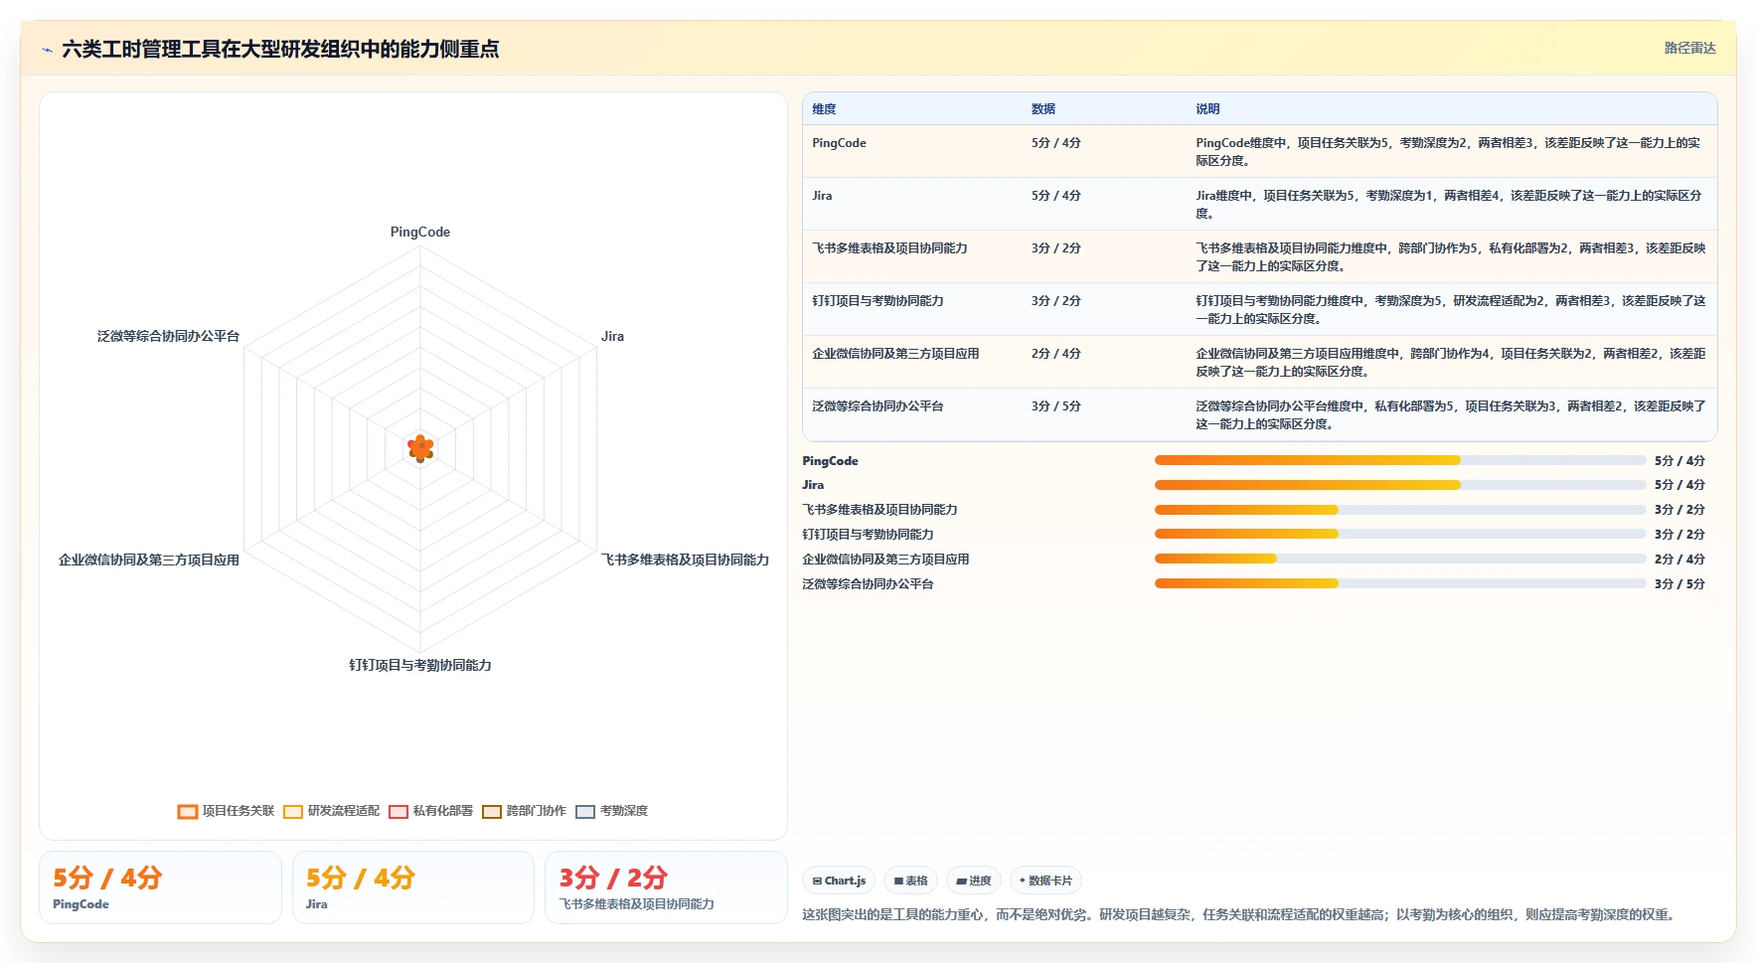The image size is (1757, 963).
Task: Click the Jira axis label on radar
Action: 612,336
